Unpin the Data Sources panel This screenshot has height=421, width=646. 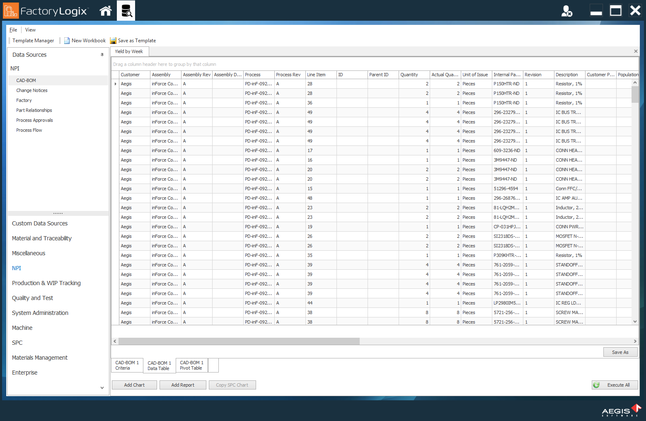pyautogui.click(x=102, y=54)
